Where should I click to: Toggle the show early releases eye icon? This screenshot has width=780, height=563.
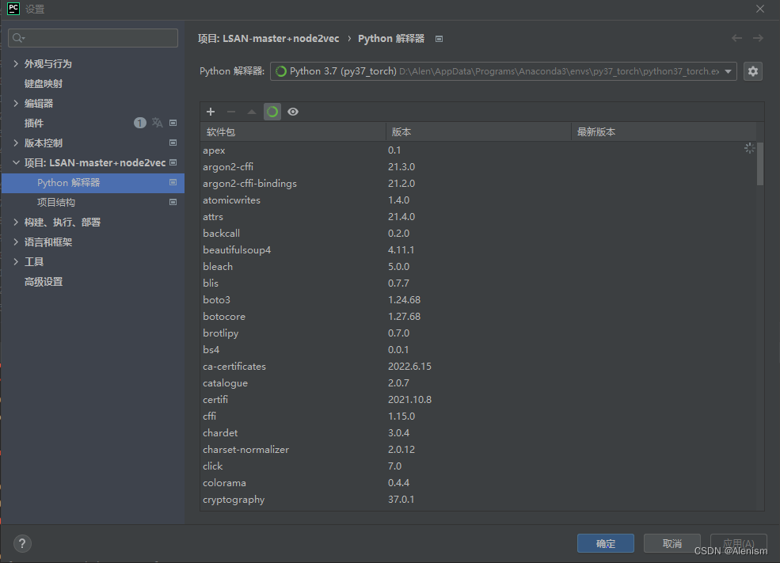click(293, 112)
